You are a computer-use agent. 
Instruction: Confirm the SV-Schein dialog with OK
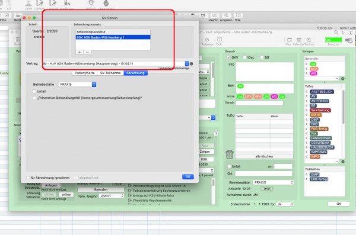[x=187, y=177]
